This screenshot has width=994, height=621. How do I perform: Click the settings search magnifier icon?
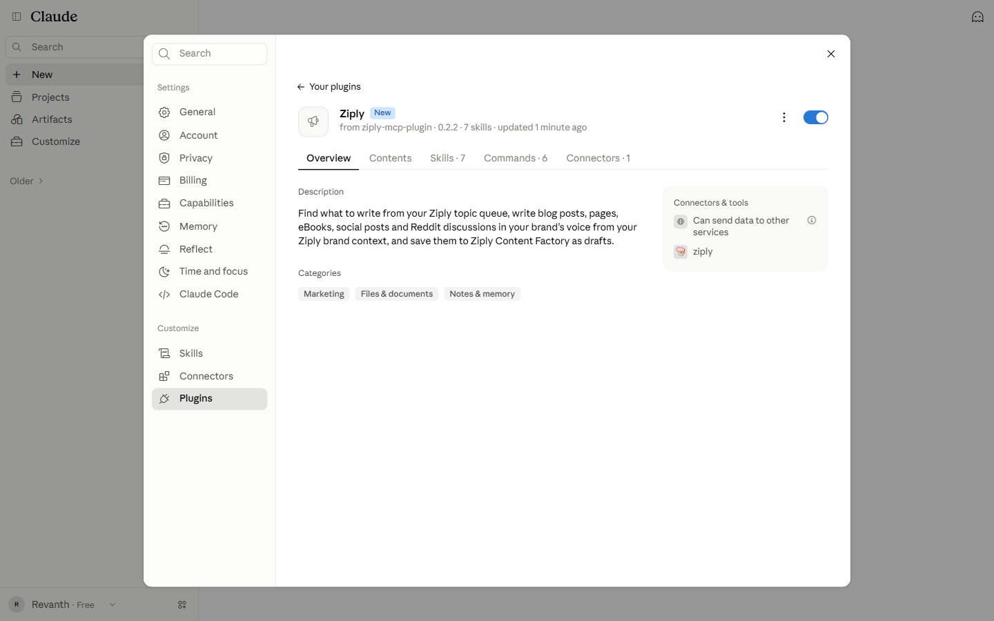point(164,54)
